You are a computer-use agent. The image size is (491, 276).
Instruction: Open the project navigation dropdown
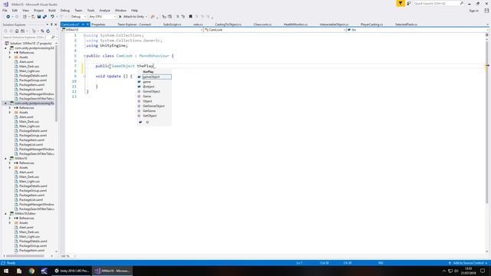(132, 30)
